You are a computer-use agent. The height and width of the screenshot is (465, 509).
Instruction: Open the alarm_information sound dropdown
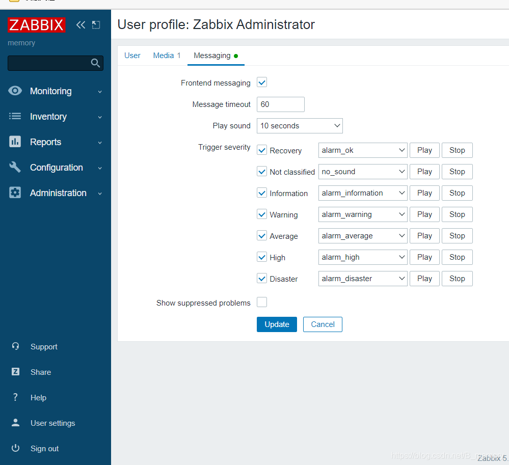tap(363, 193)
